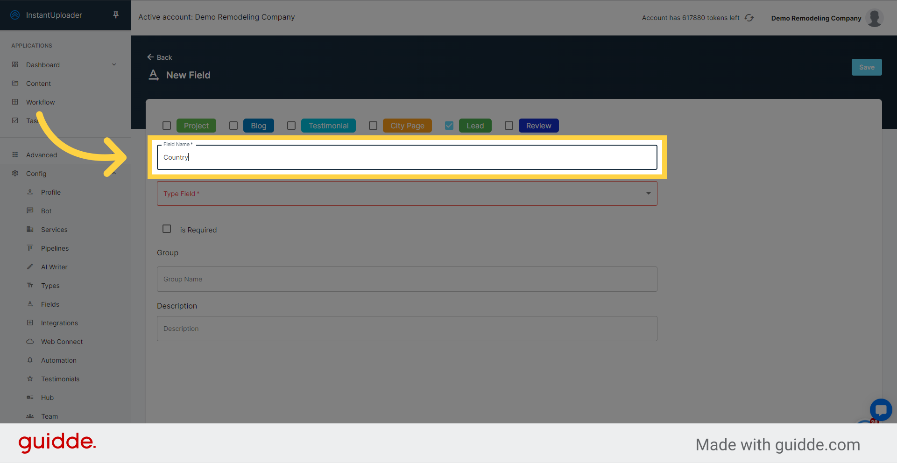This screenshot has width=897, height=463.
Task: Open the Testimonials menu item
Action: 60,379
